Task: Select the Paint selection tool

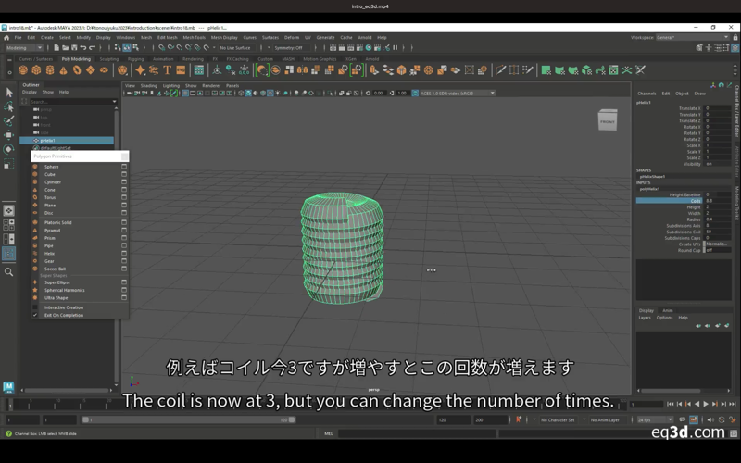Action: [9, 121]
